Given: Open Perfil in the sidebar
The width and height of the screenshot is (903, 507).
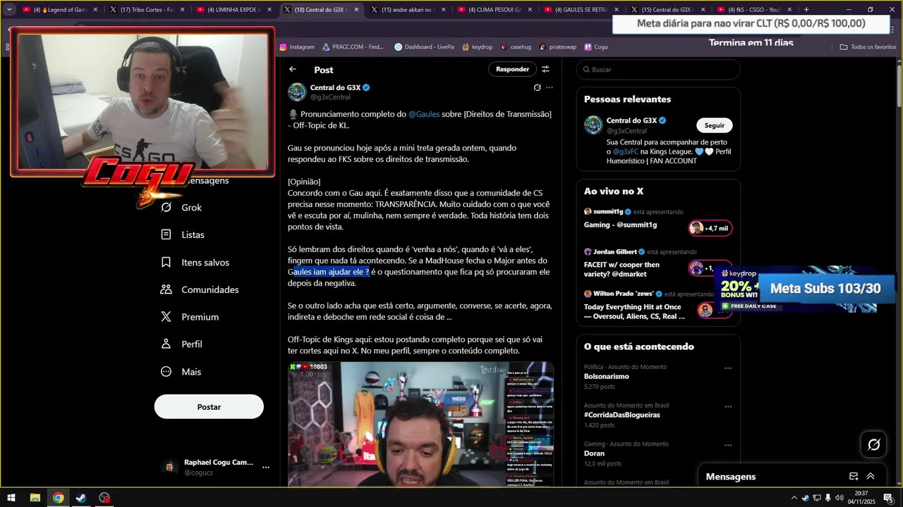Looking at the screenshot, I should tap(182, 344).
